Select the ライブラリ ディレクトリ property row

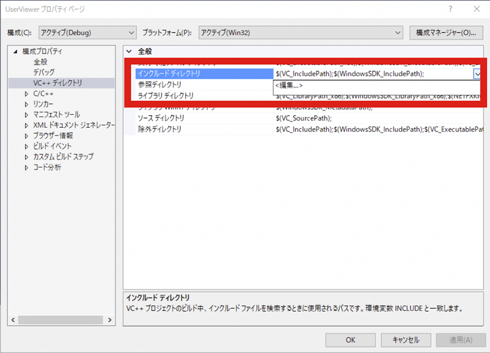tap(204, 96)
